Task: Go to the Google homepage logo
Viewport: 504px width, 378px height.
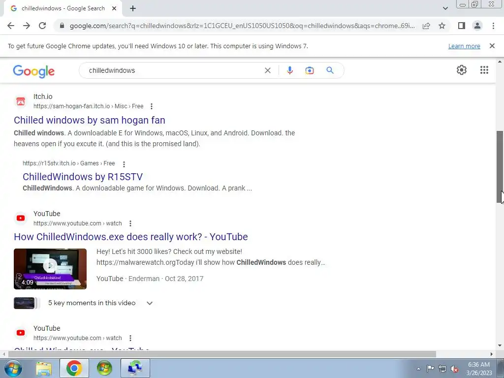Action: click(x=34, y=71)
